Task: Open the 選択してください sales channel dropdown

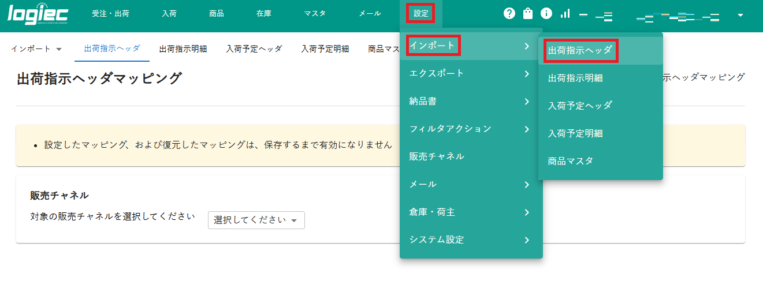Action: [x=256, y=220]
